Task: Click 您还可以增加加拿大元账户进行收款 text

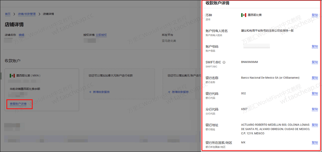Action: coord(111,75)
